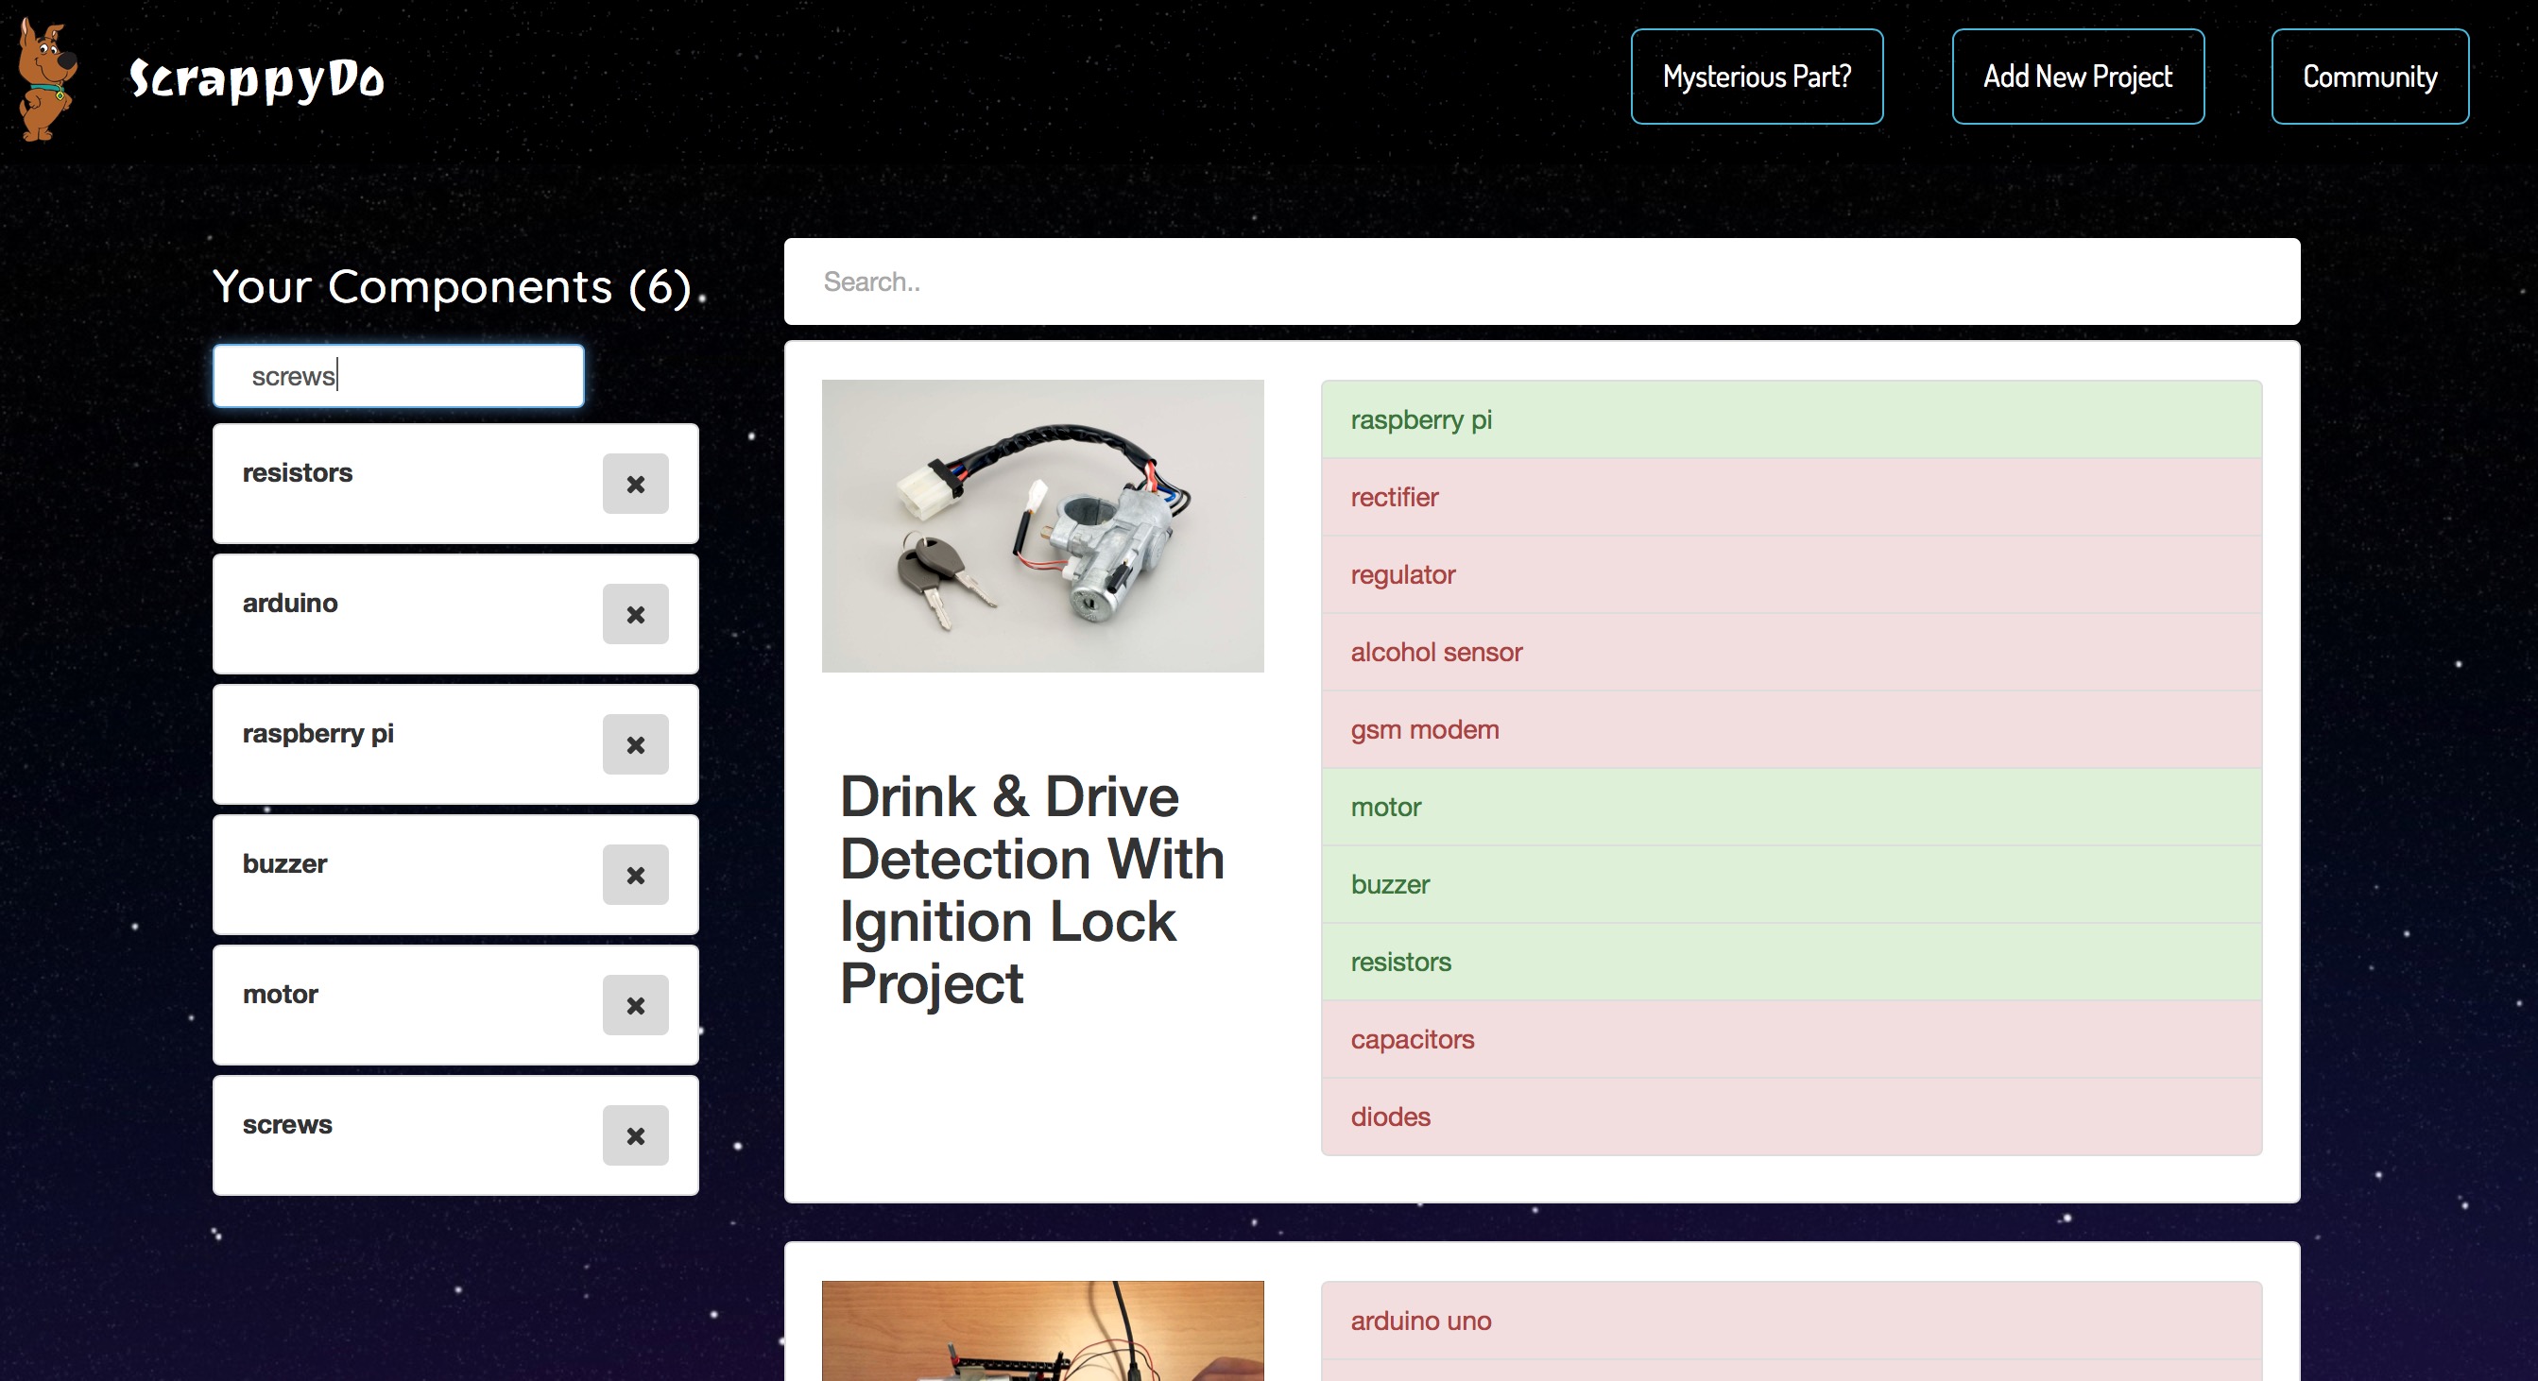
Task: Delete screws from the components list
Action: 636,1135
